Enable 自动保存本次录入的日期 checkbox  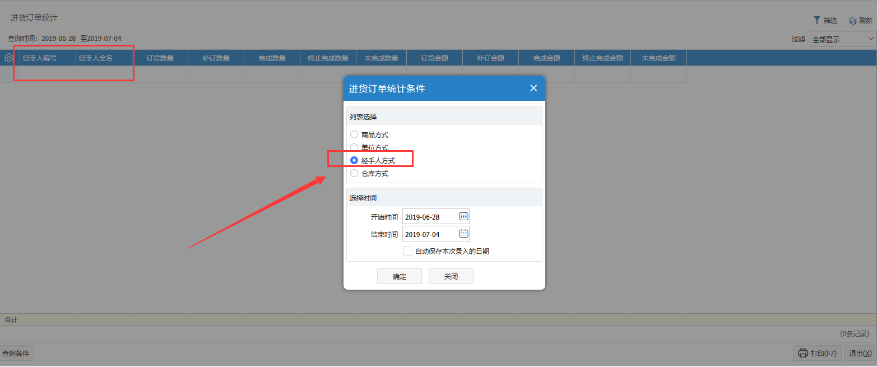tap(408, 251)
